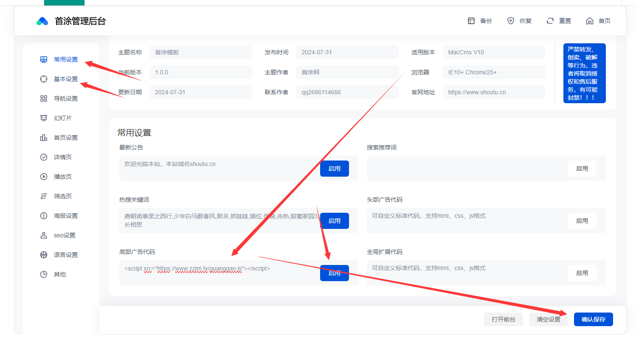The width and height of the screenshot is (636, 341).
Task: Click the 恢复 restore shield icon
Action: coord(511,21)
